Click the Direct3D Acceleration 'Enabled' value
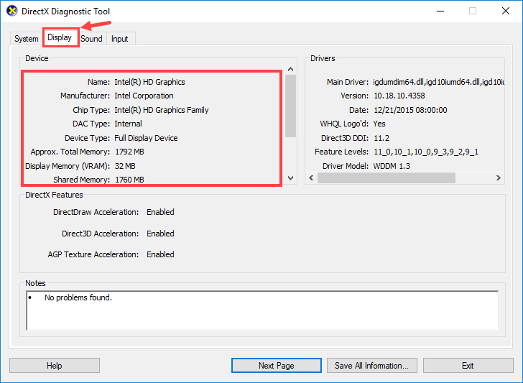Screen dimensions: 523x383 [160, 234]
